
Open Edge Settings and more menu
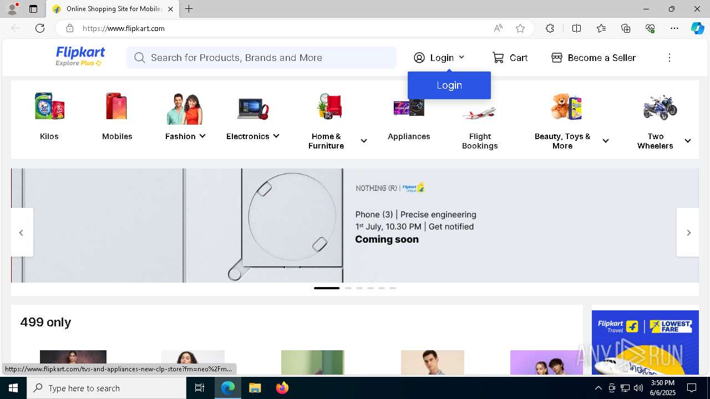(x=674, y=28)
